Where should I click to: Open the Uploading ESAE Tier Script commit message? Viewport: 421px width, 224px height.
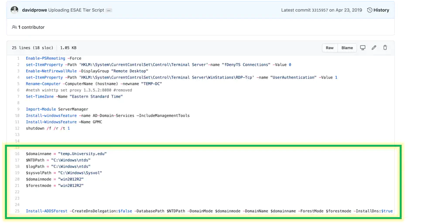76,10
